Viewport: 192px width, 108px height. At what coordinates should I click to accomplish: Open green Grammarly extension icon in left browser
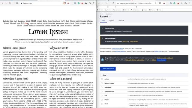point(79,3)
